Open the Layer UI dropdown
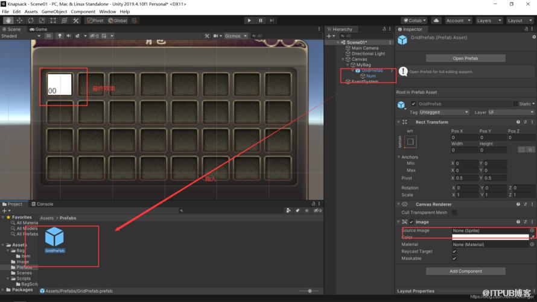This screenshot has width=537, height=302. click(511, 112)
